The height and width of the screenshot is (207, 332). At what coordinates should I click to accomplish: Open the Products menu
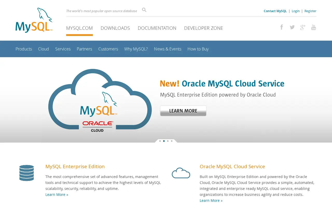point(24,49)
